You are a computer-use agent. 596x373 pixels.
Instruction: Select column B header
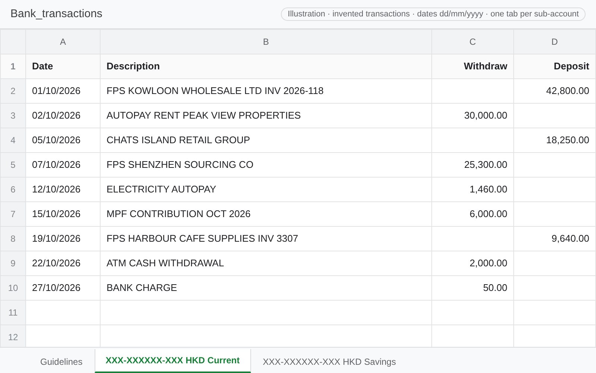tap(266, 42)
